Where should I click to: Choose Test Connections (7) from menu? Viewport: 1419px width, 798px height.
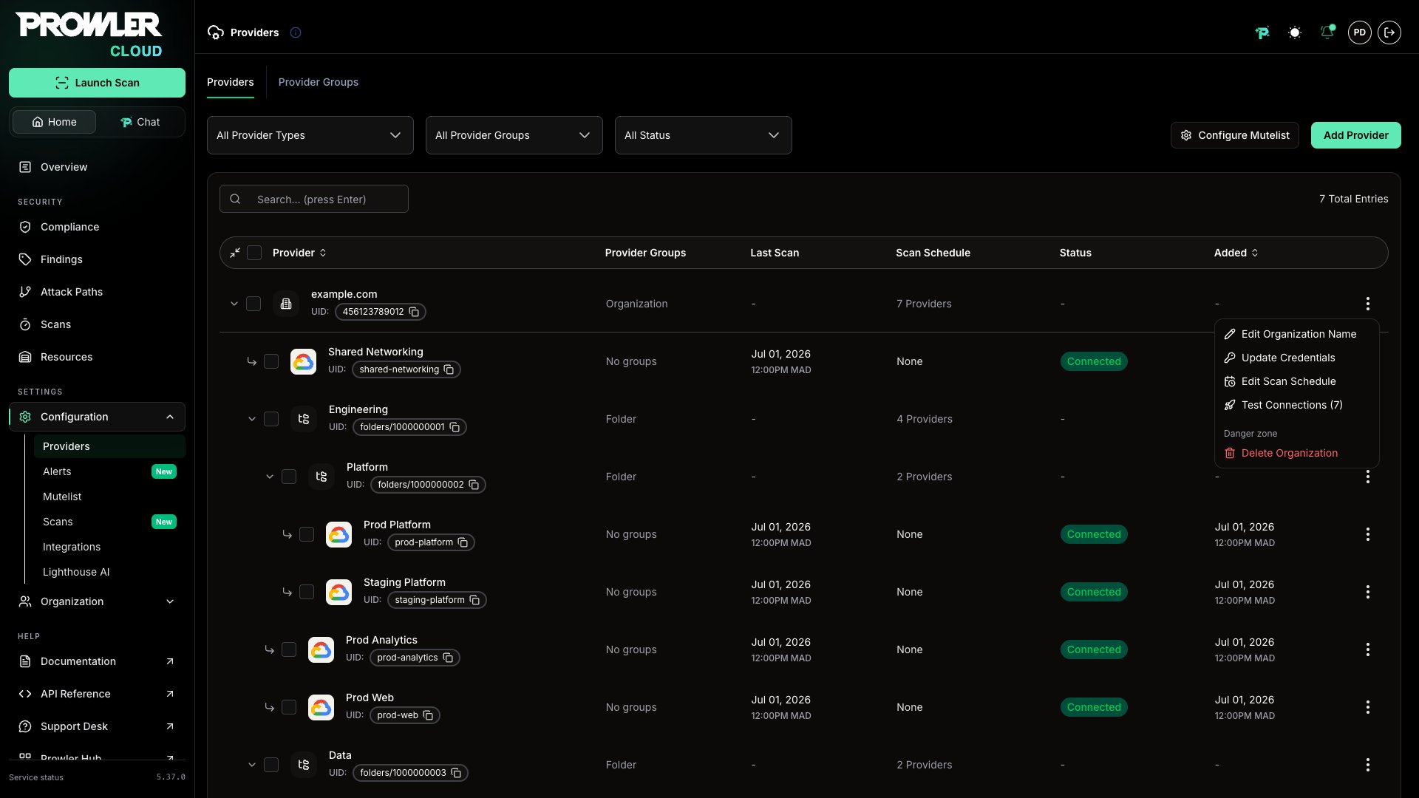click(x=1296, y=405)
